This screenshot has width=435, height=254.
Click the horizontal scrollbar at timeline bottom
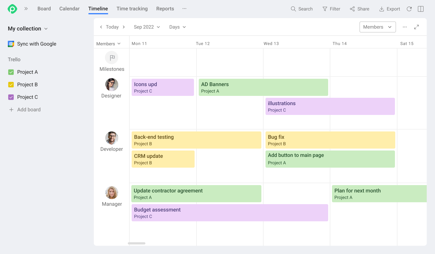(137, 243)
